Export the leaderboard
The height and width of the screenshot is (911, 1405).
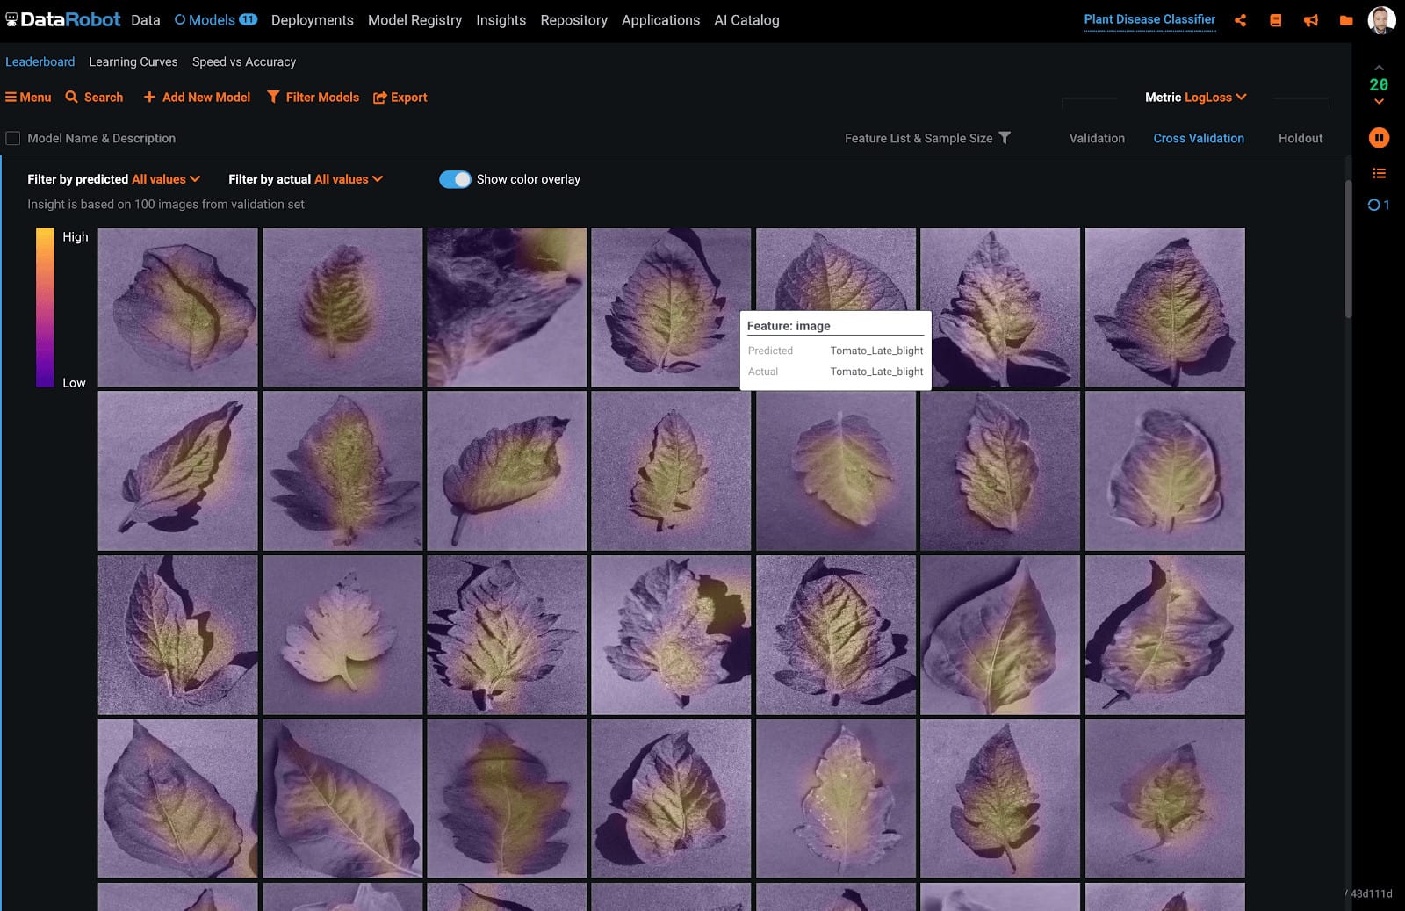pos(400,98)
